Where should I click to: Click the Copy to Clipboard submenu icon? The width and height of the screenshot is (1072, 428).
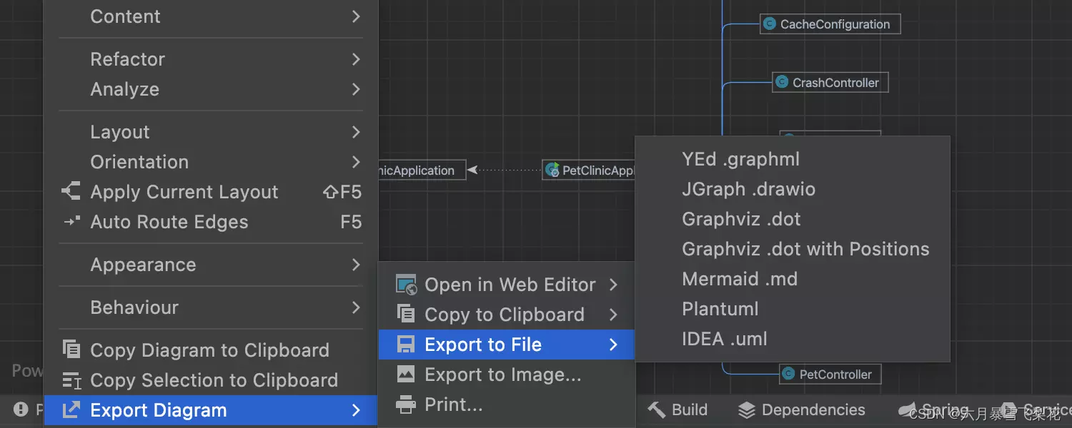406,315
